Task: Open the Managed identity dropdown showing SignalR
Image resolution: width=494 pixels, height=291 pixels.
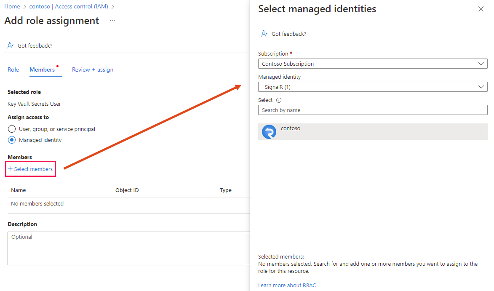Action: (x=373, y=87)
